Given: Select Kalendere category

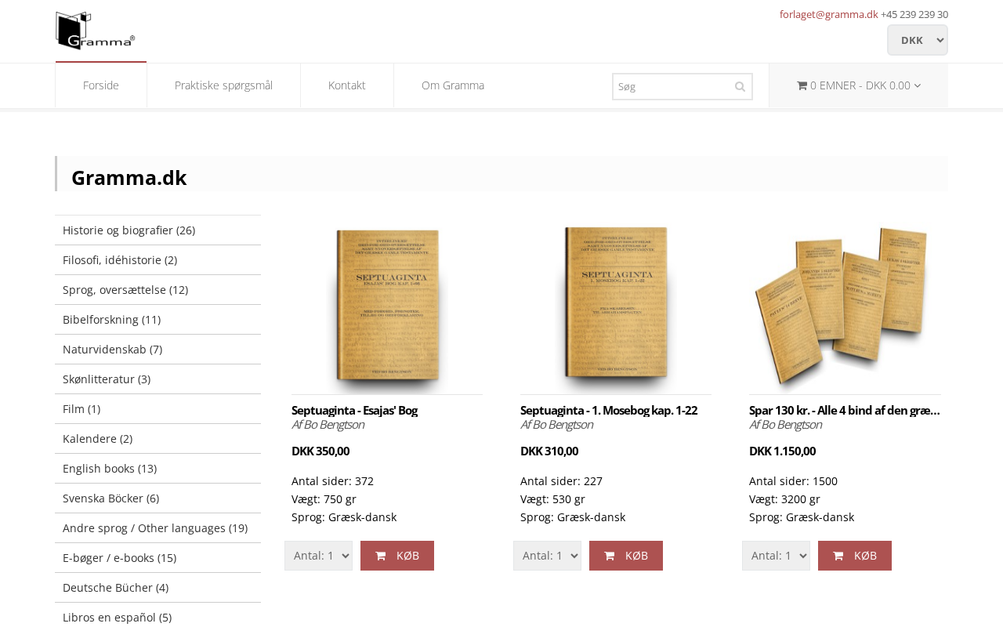Looking at the screenshot, I should point(158,439).
